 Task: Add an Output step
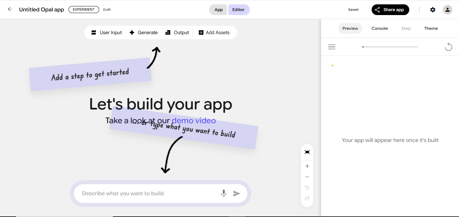177,32
